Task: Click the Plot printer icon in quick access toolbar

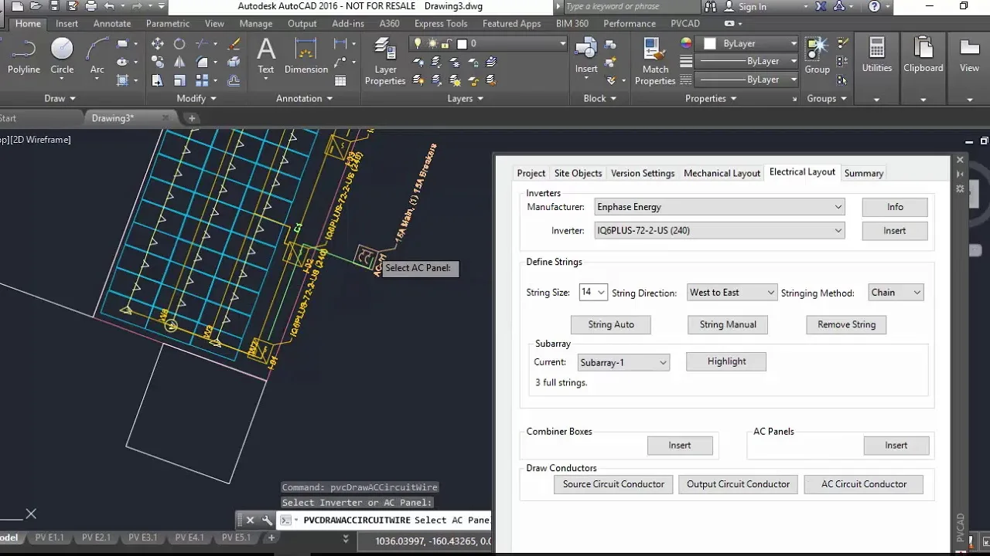Action: (x=90, y=6)
